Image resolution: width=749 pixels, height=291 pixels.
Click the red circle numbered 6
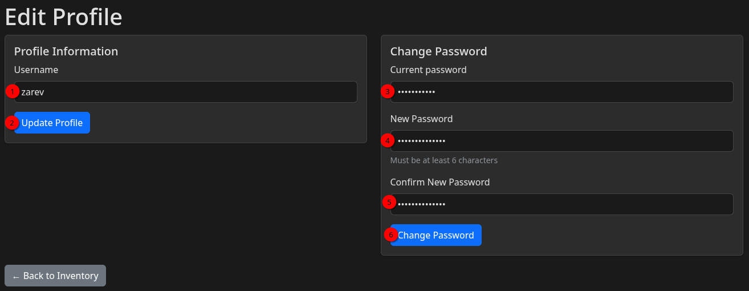tap(390, 235)
